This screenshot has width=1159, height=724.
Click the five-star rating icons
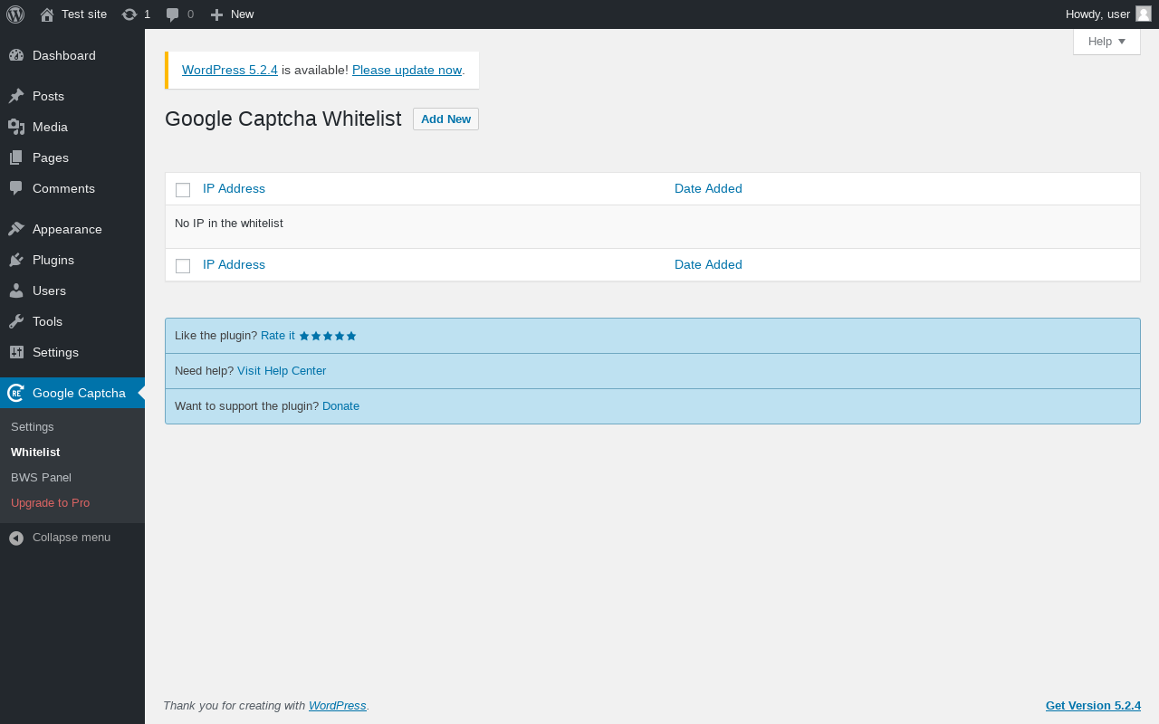click(x=328, y=336)
